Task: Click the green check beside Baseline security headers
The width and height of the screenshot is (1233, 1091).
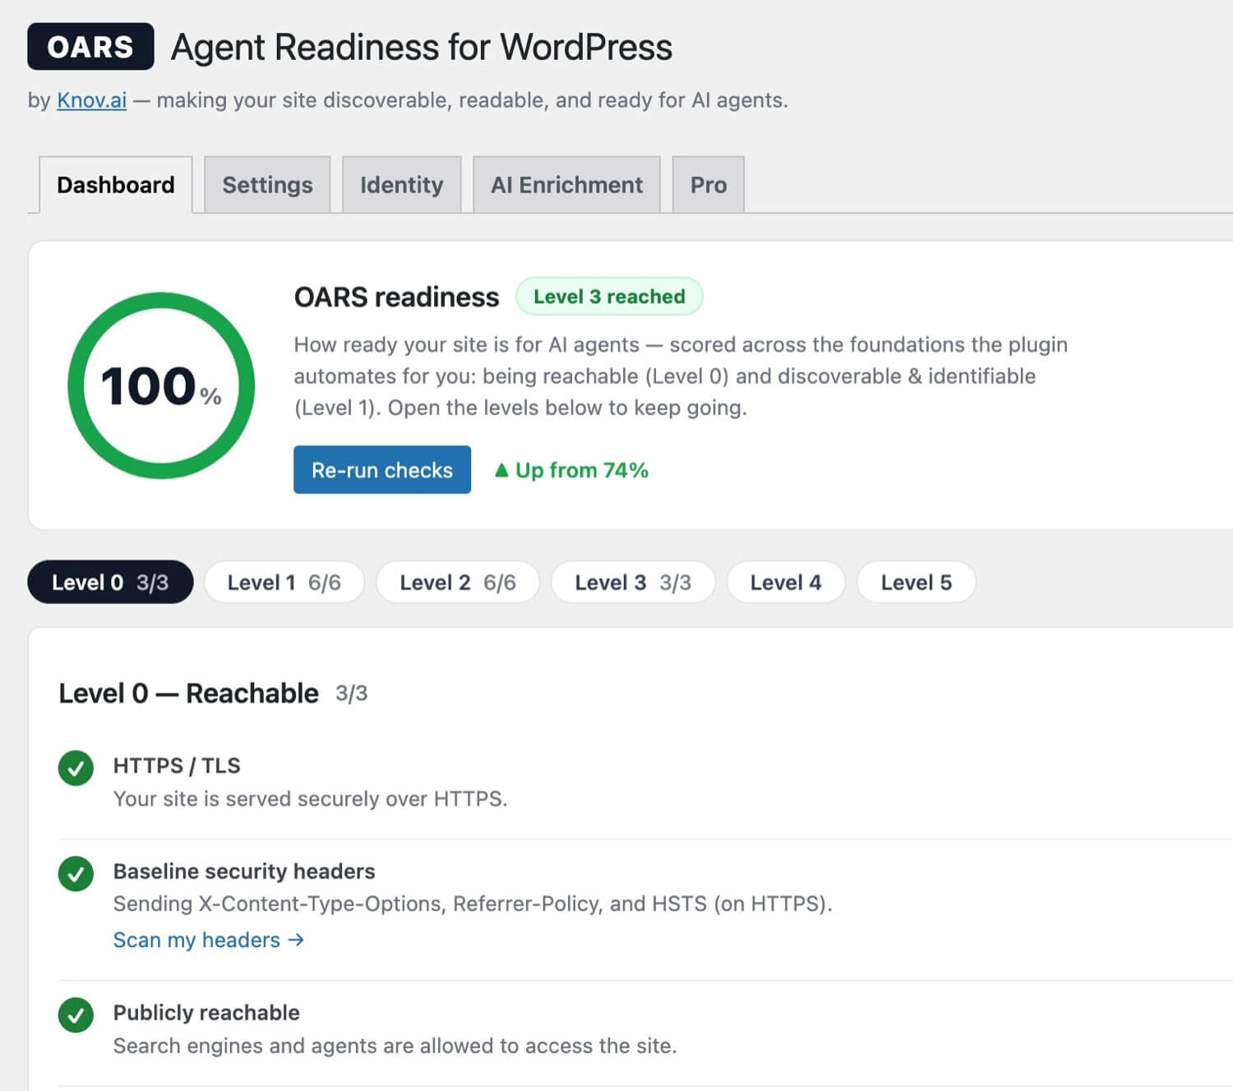Action: (x=76, y=874)
